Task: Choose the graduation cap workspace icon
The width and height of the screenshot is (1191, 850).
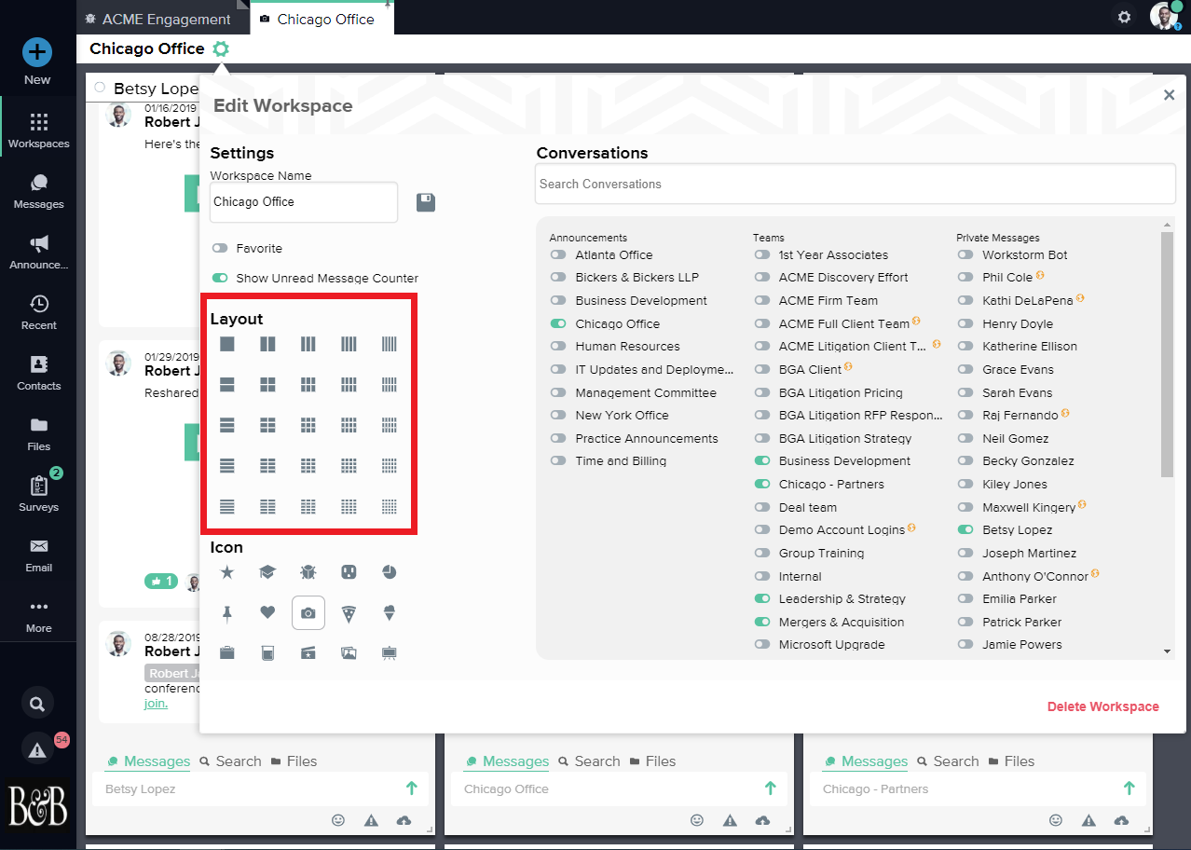Action: click(267, 572)
